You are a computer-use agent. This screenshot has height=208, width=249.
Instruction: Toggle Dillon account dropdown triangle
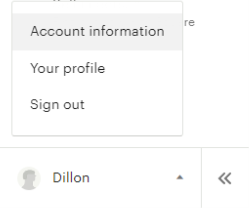point(180,177)
